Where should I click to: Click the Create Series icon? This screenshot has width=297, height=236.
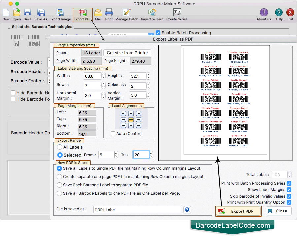(x=177, y=15)
